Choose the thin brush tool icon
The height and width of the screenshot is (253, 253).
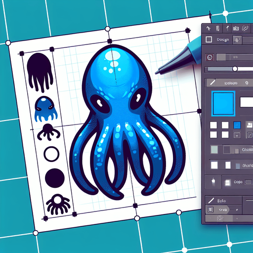point(227,28)
